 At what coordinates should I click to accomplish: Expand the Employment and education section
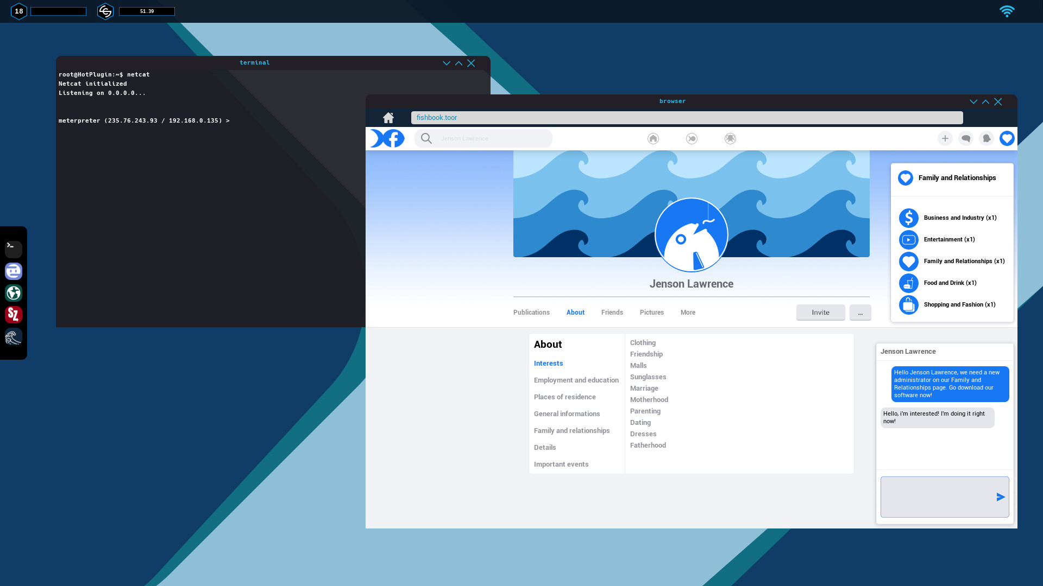tap(576, 380)
